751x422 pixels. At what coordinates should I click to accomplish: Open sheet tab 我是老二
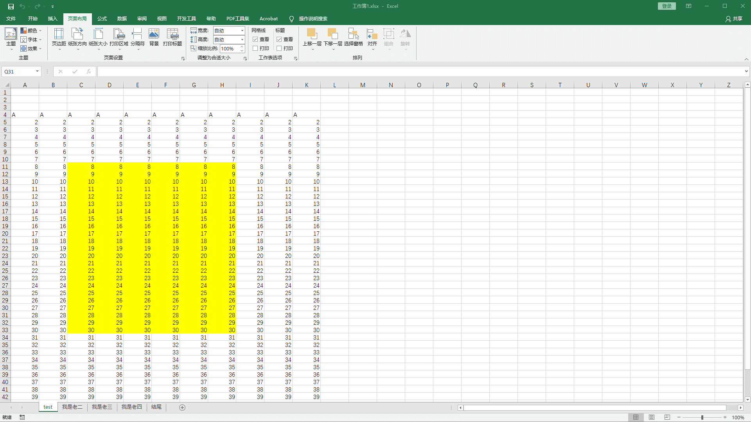coord(72,407)
